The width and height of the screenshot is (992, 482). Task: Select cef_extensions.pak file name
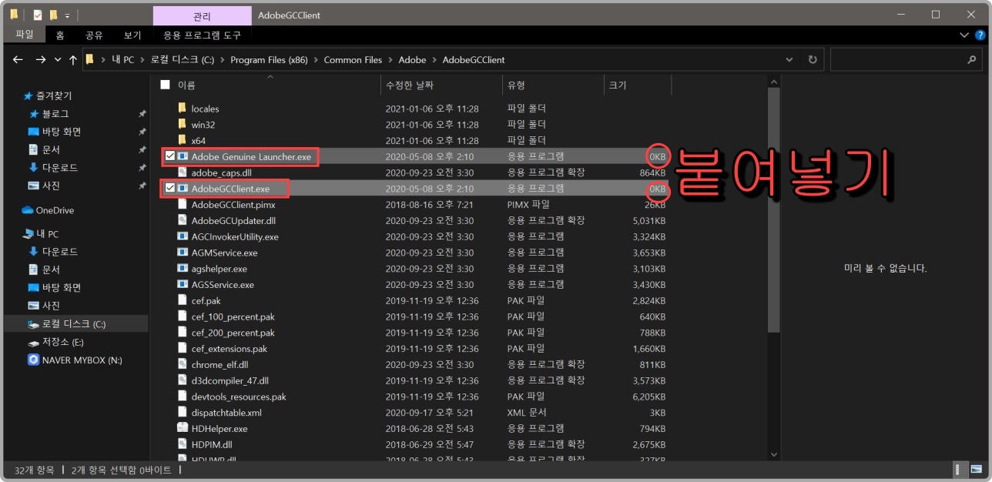(230, 349)
